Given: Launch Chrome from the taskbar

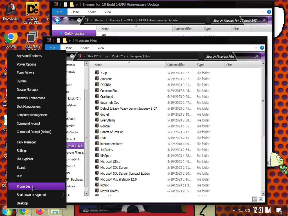Looking at the screenshot, I should coord(24,211).
